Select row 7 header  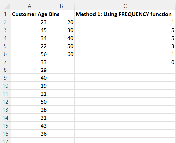[x=5, y=62]
